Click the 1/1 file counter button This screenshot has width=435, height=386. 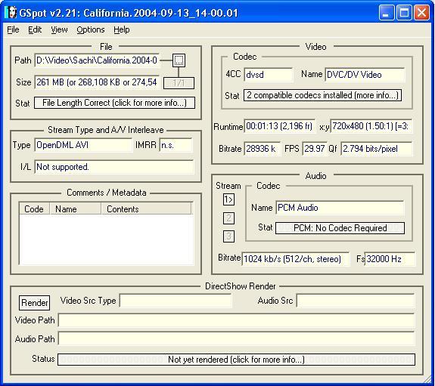tap(179, 83)
